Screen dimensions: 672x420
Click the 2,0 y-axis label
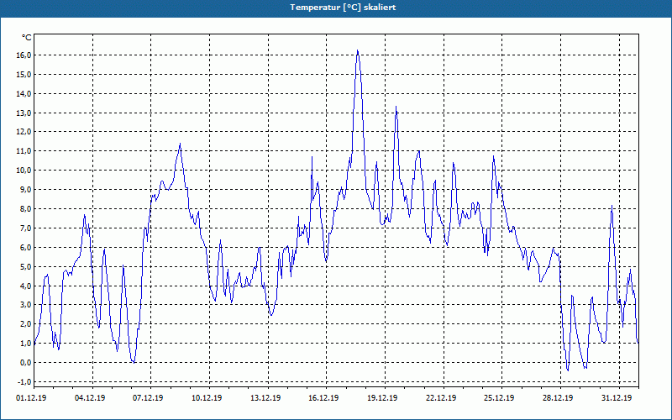point(25,324)
